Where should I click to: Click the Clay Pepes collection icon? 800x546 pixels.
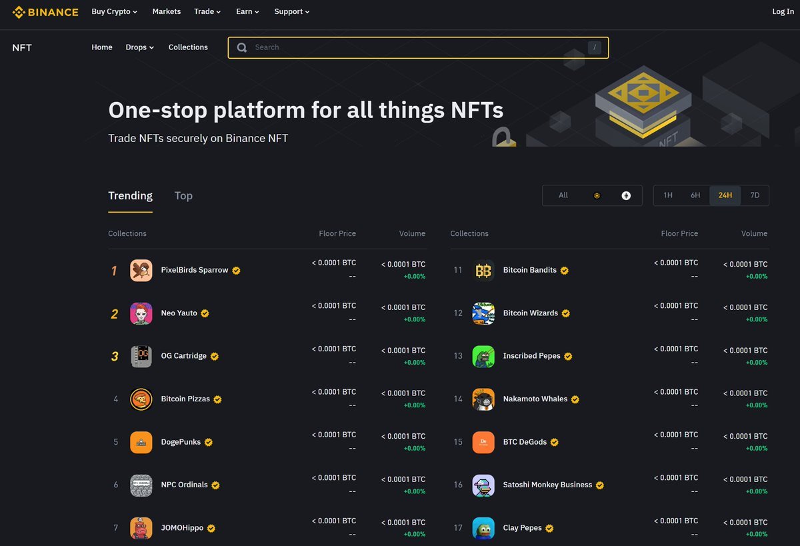pos(483,528)
